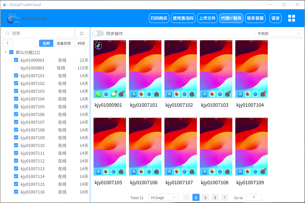Click the kjy01007103 device thumbnail
305x203 pixels.
[216, 69]
